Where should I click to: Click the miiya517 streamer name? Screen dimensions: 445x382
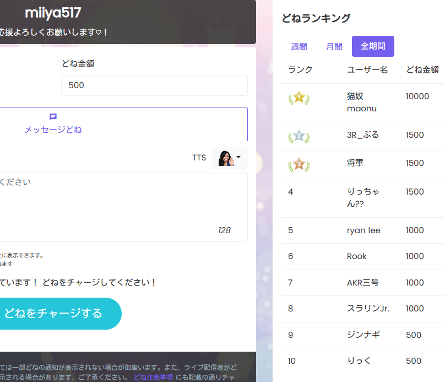coord(53,13)
